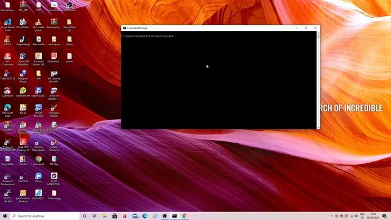The height and width of the screenshot is (220, 391).
Task: Select the EAGLE desktop icon
Action: pyautogui.click(x=7, y=41)
